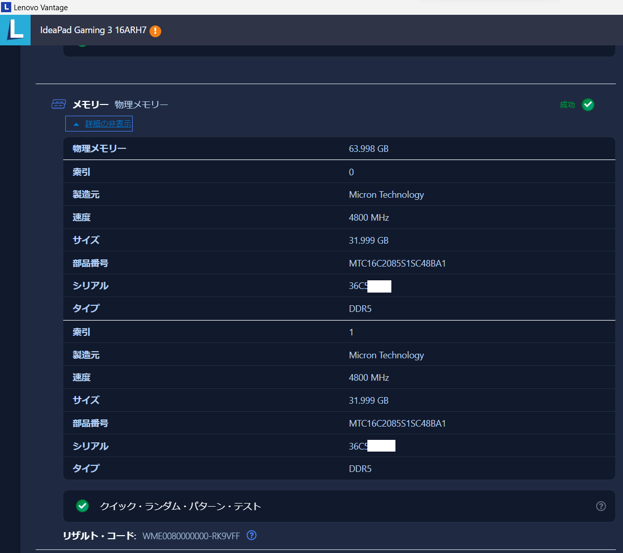Collapse details via 詳細の非表示
Screen dimensions: 623x553
99,123
